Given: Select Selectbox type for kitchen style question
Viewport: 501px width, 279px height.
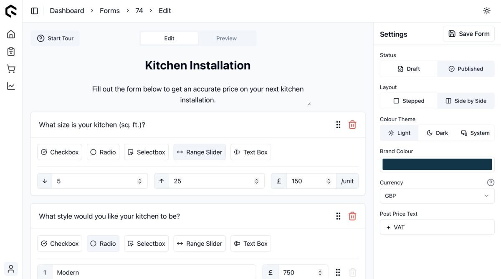Looking at the screenshot, I should tap(147, 244).
